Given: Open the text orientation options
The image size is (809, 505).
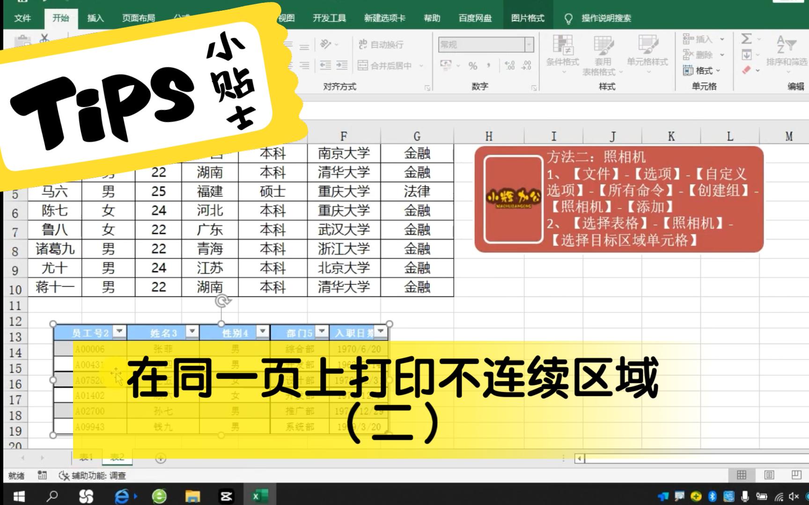Looking at the screenshot, I should pos(329,44).
